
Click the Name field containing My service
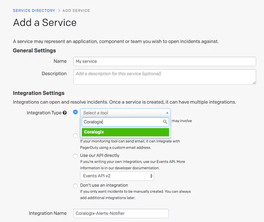tap(165, 61)
